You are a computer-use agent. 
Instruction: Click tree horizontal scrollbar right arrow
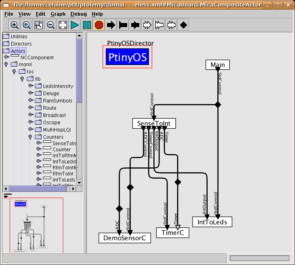pos(73,189)
